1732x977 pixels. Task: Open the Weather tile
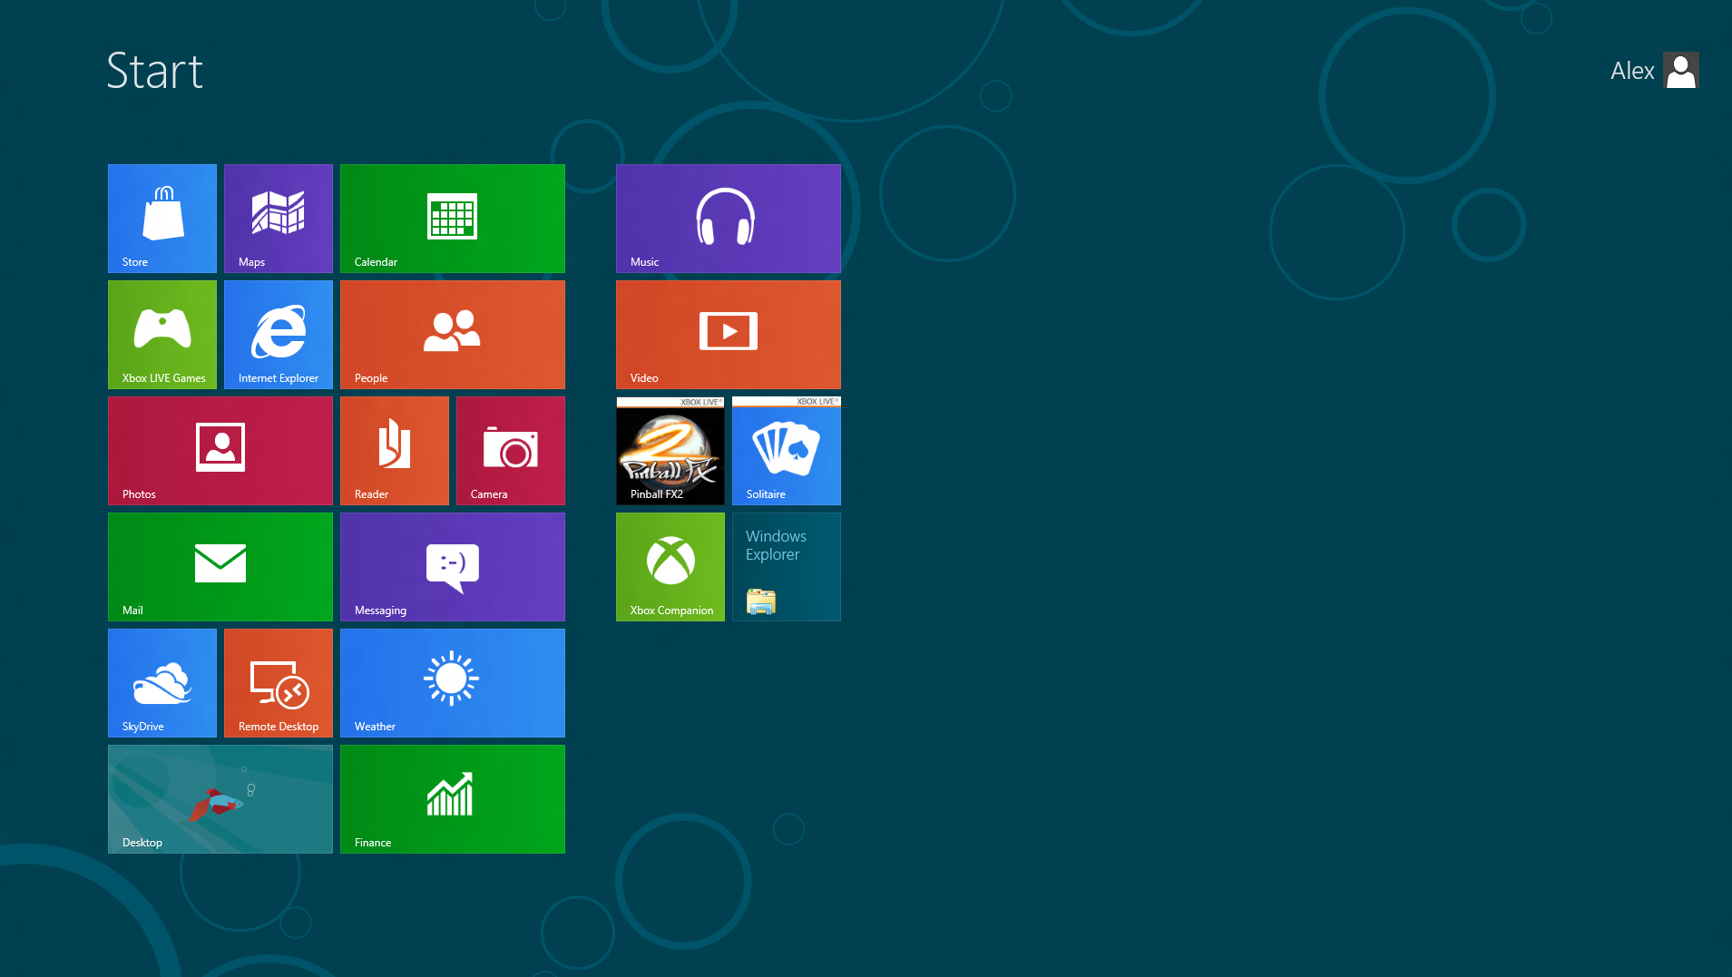coord(453,683)
